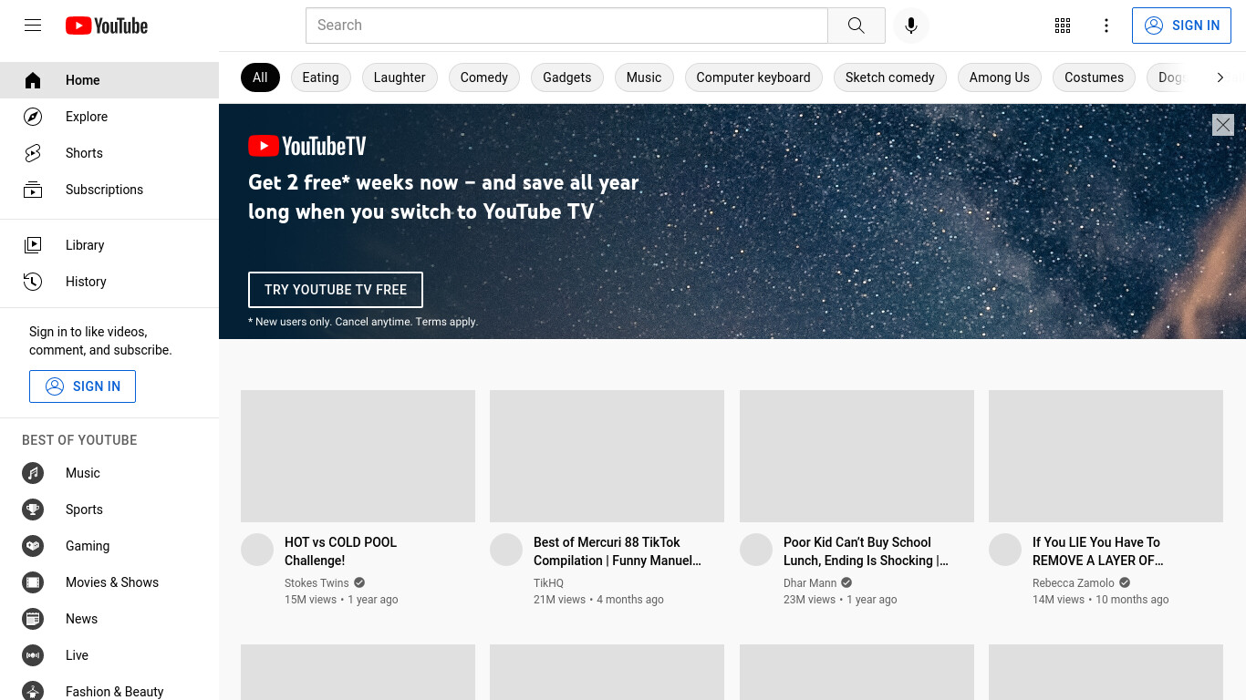The height and width of the screenshot is (700, 1246).
Task: Select the Comedy filter chip
Action: point(484,77)
